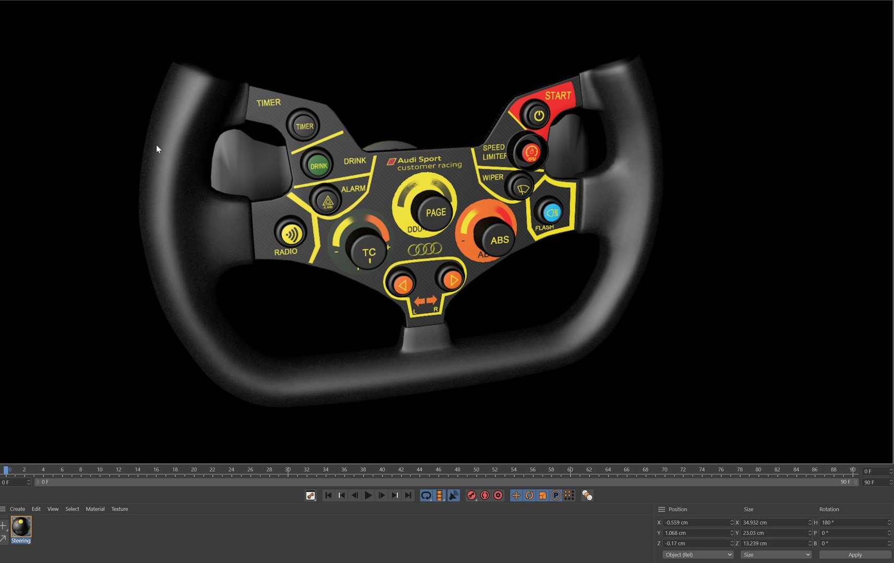Open the View menu in material manager
This screenshot has height=563, width=894.
click(53, 509)
